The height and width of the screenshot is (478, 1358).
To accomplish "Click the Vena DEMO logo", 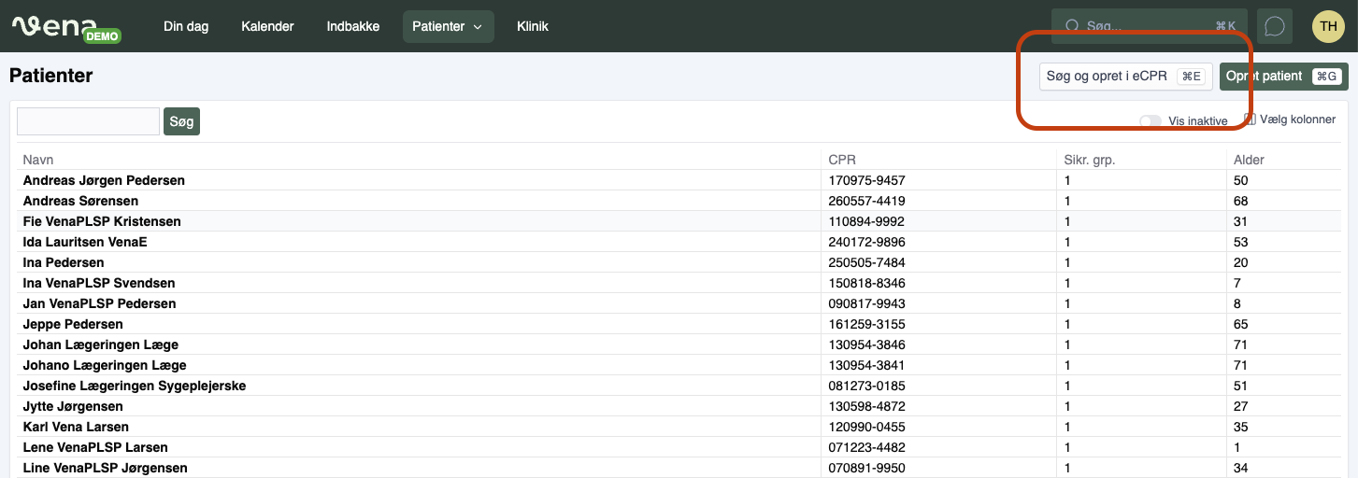I will tap(65, 27).
